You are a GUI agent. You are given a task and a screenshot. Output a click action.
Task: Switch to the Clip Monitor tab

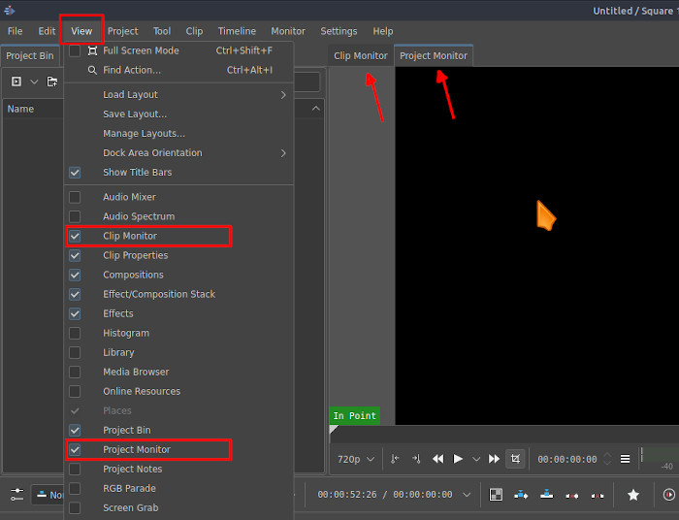tap(360, 56)
